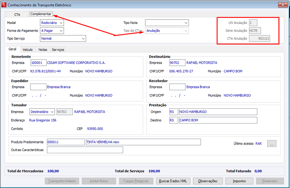Screen dimensions: 290x188
Task: Open the Tomador Destinatário dropdown
Action: (42, 112)
